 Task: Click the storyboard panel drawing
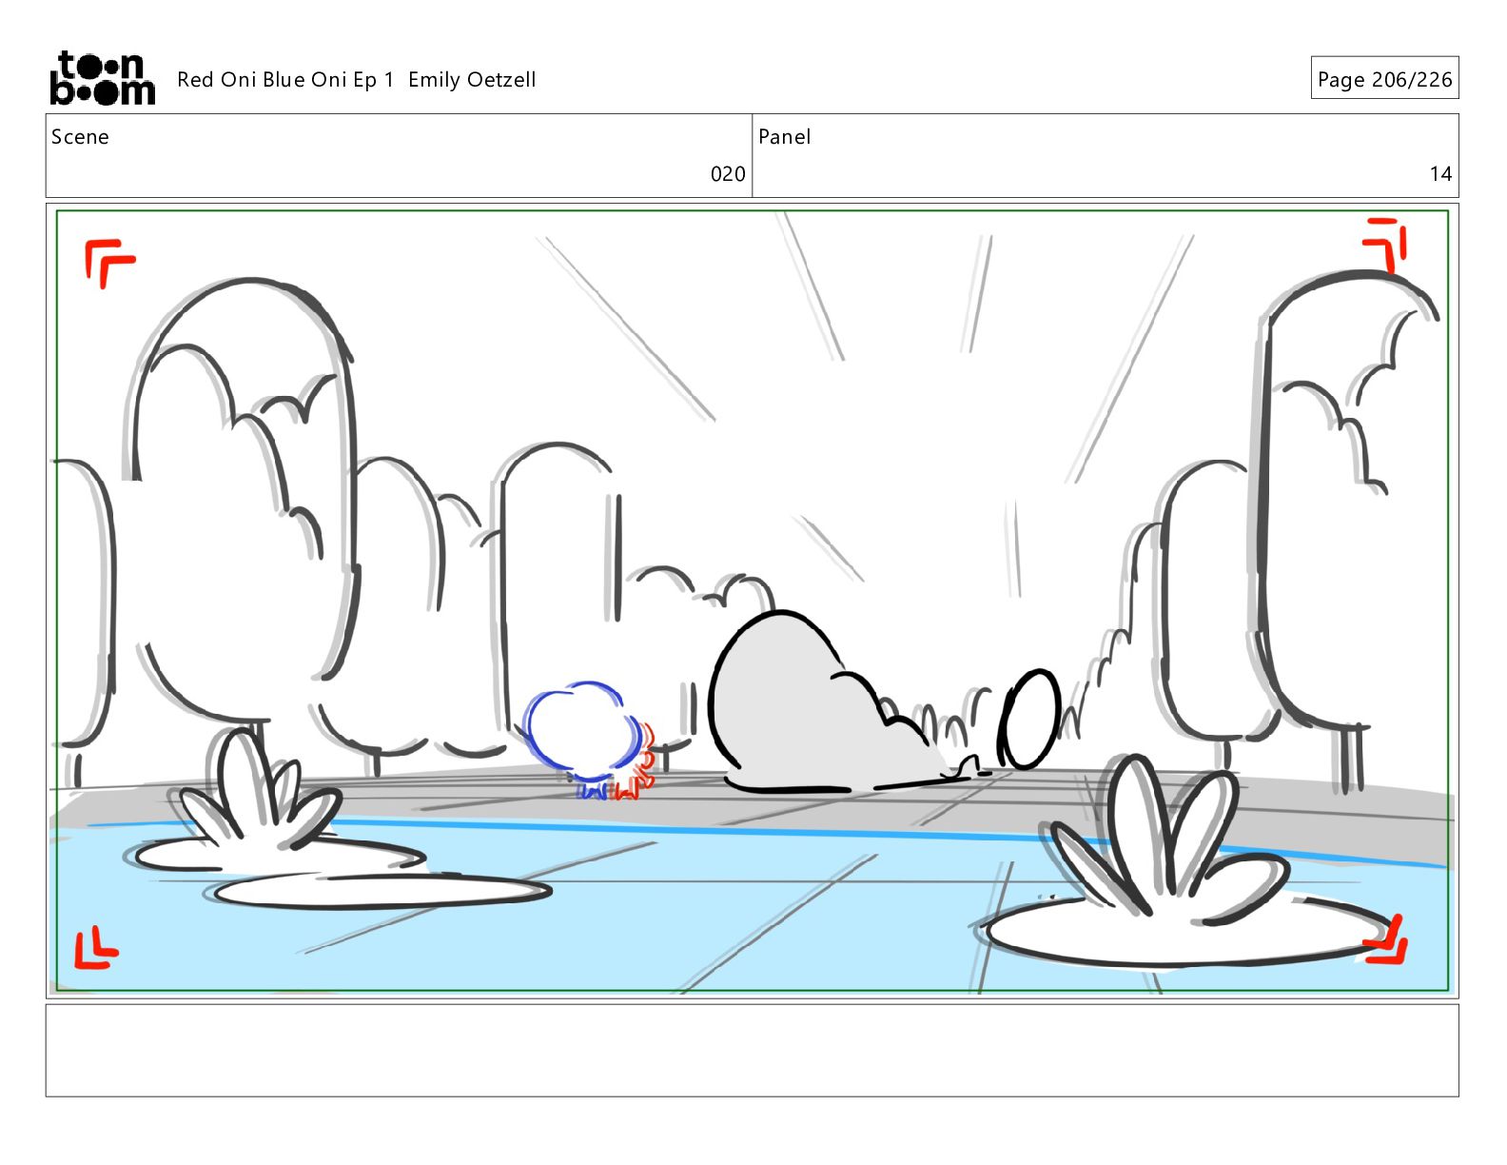[x=752, y=601]
